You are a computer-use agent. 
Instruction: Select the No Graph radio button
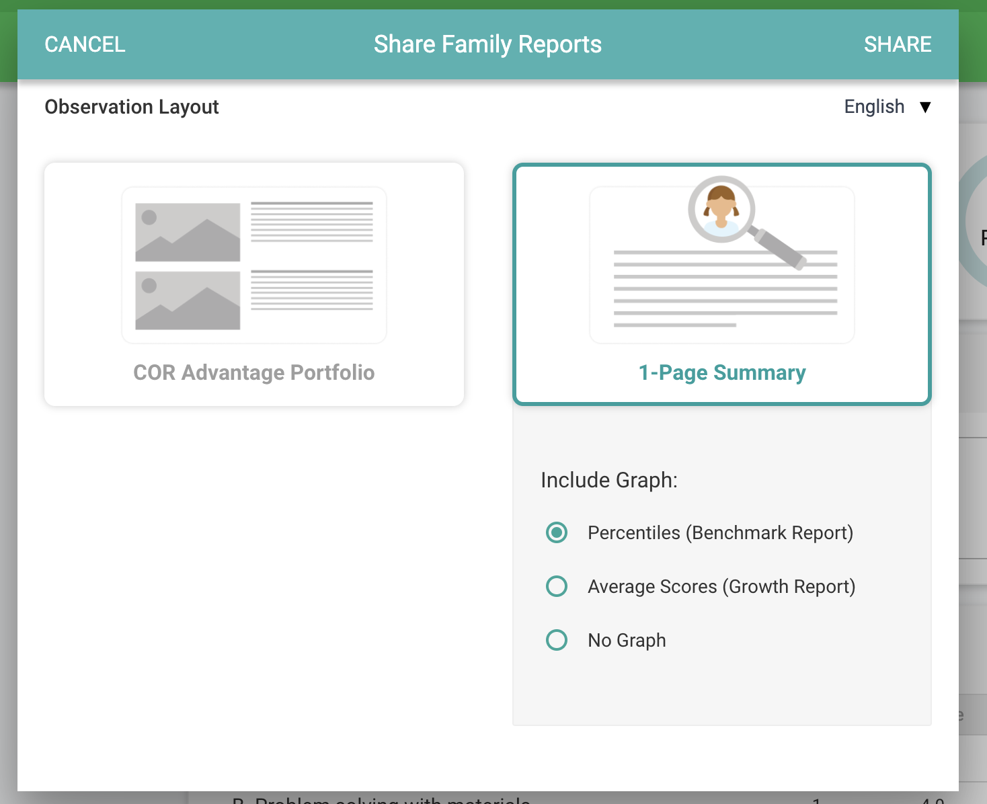[557, 640]
